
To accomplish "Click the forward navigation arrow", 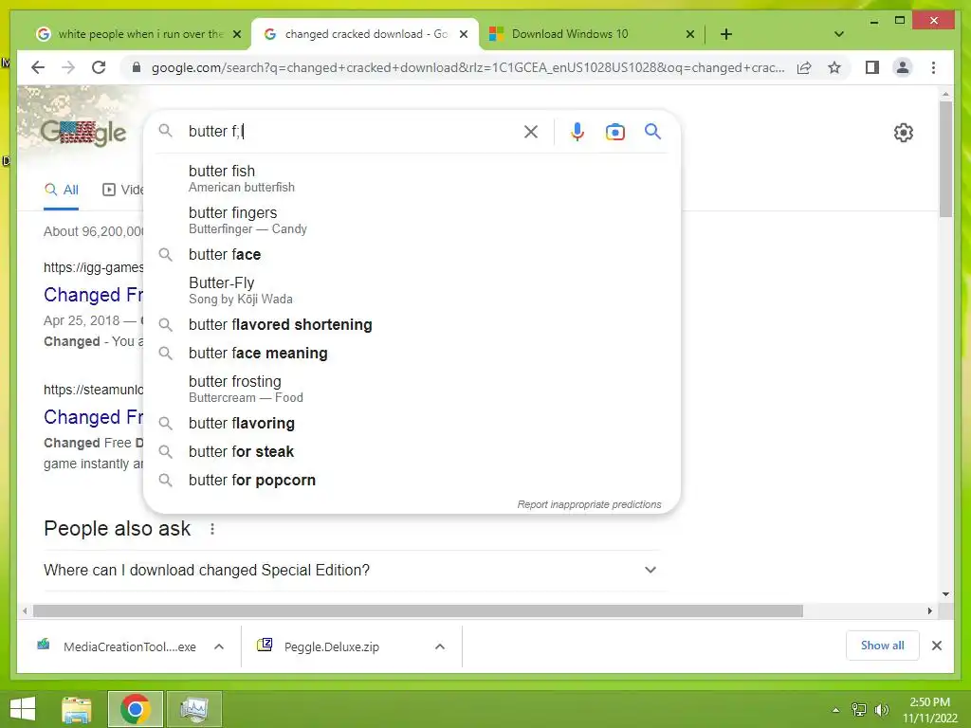I will coord(68,67).
